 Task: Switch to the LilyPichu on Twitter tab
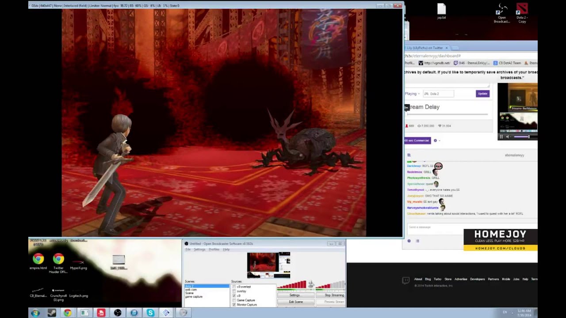(x=426, y=48)
